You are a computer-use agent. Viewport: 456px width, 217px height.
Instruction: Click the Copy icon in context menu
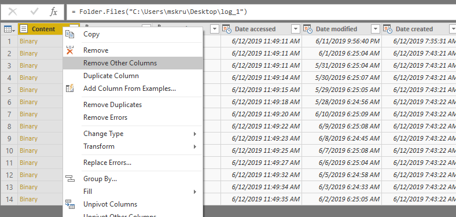tap(70, 34)
